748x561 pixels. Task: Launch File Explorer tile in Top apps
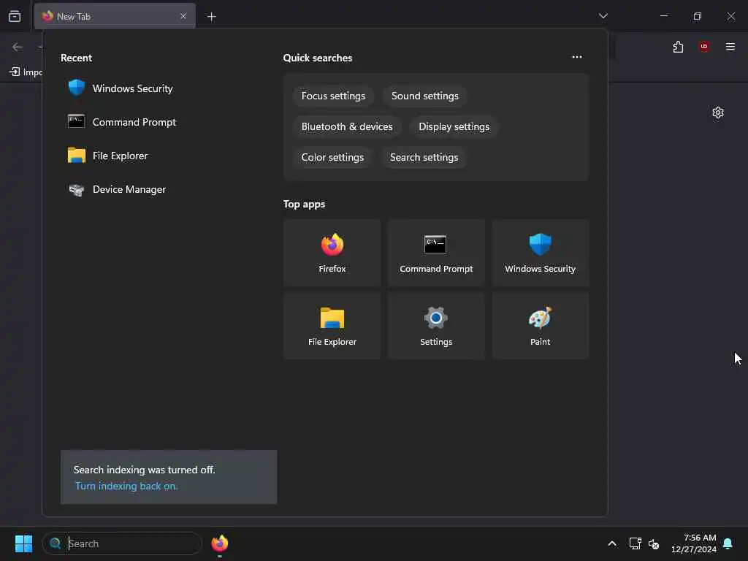click(x=332, y=326)
